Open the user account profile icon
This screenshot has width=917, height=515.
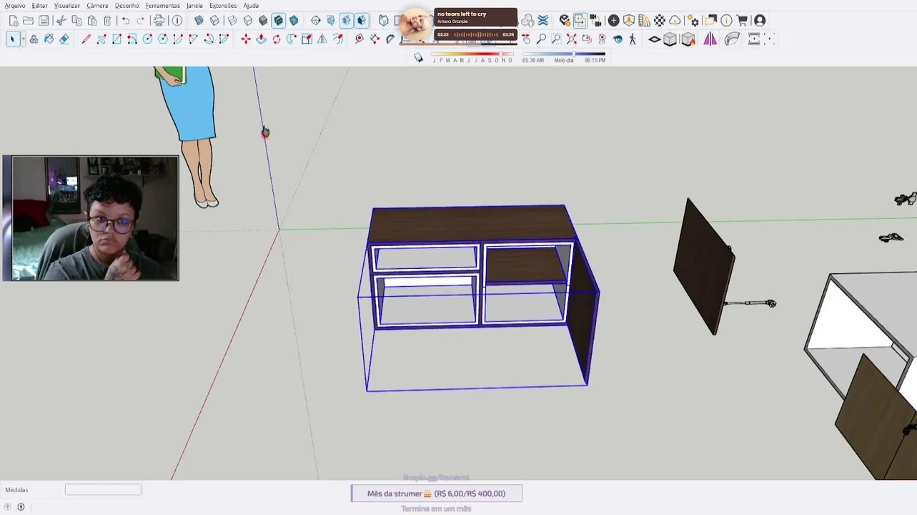pos(760,21)
